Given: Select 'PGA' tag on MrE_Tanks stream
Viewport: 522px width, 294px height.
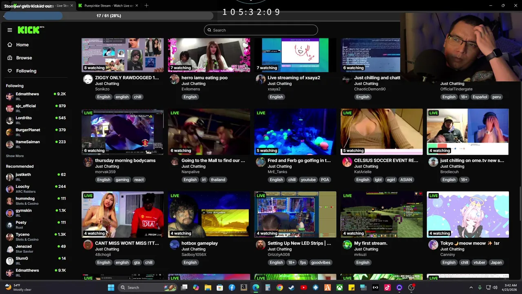Looking at the screenshot, I should [325, 180].
